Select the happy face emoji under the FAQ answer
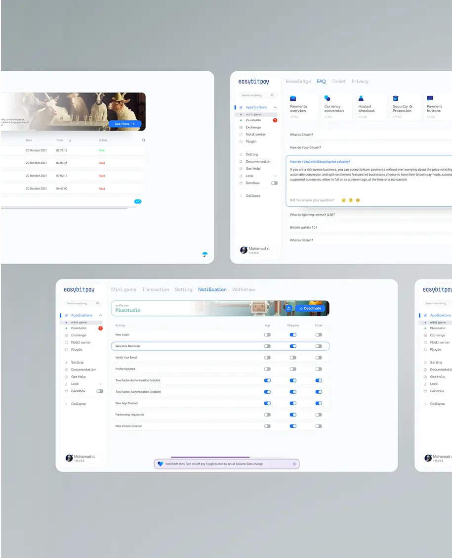 coord(358,200)
